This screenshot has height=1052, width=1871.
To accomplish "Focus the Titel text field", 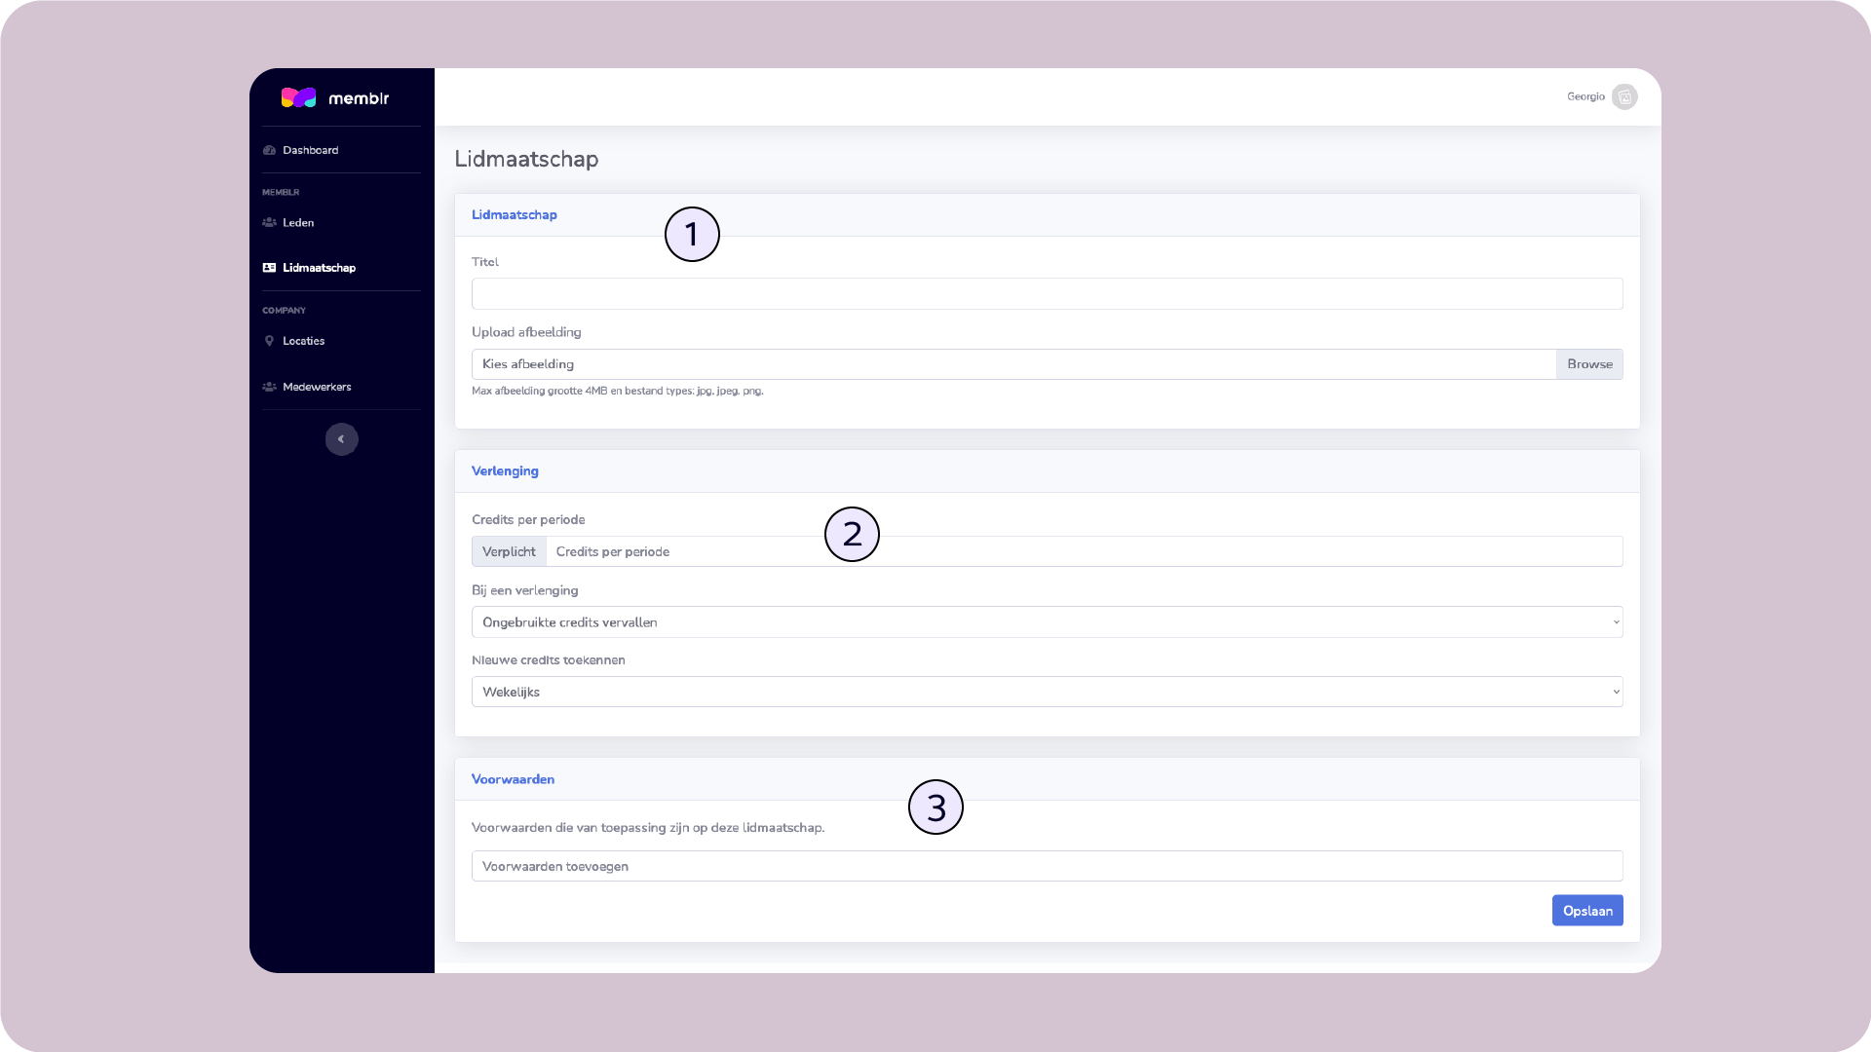I will (x=1047, y=294).
